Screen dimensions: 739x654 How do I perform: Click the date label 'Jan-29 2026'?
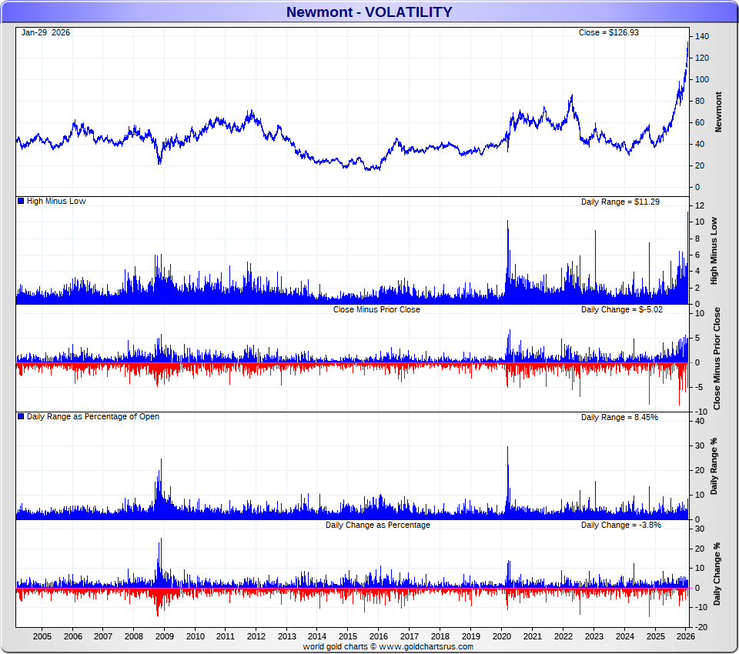click(45, 32)
